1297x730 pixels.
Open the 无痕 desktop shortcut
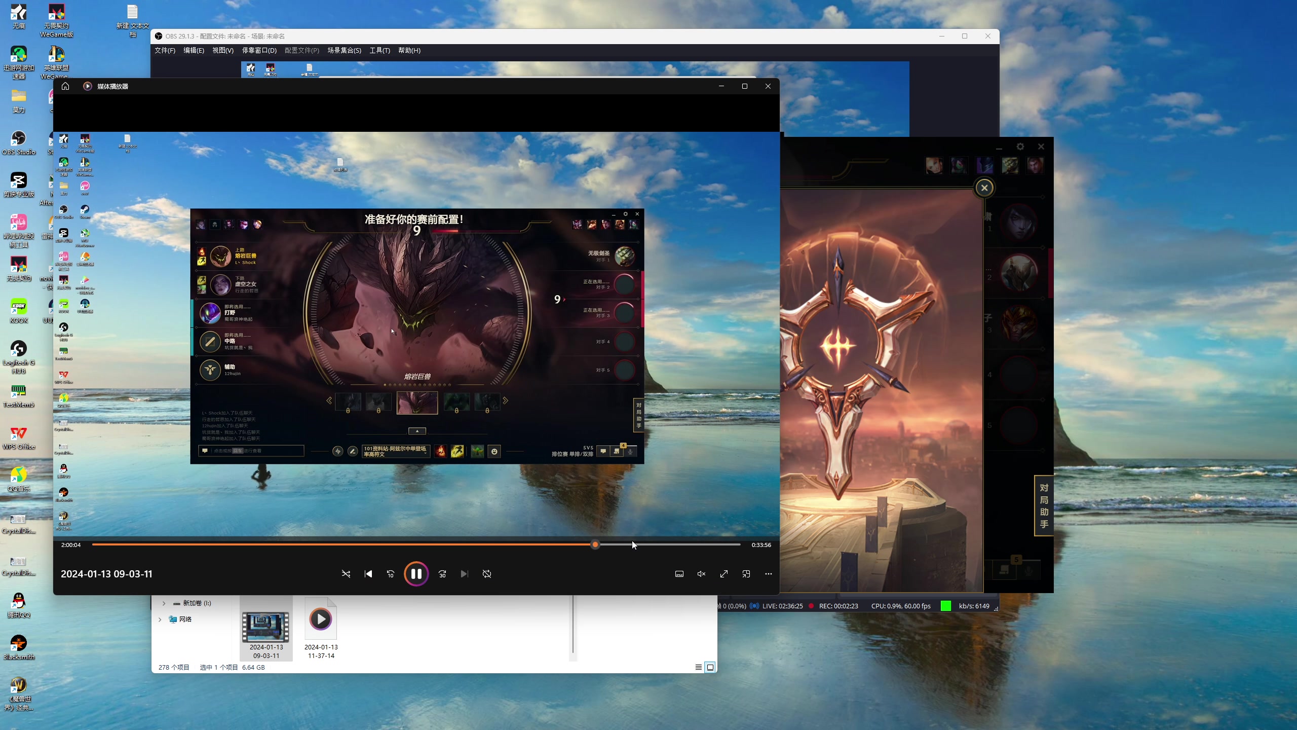[x=19, y=17]
